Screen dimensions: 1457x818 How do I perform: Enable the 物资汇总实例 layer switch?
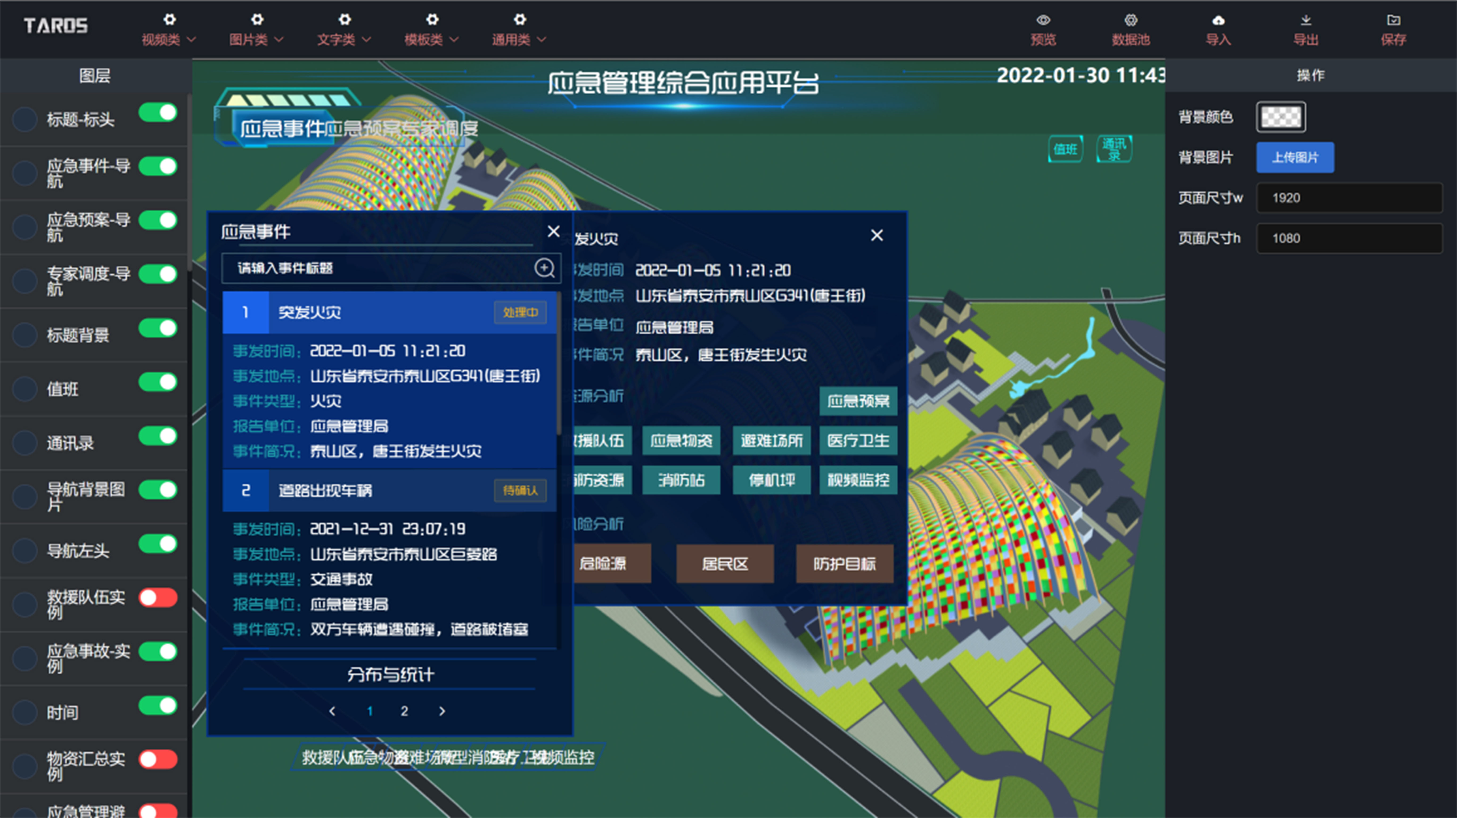(x=158, y=760)
